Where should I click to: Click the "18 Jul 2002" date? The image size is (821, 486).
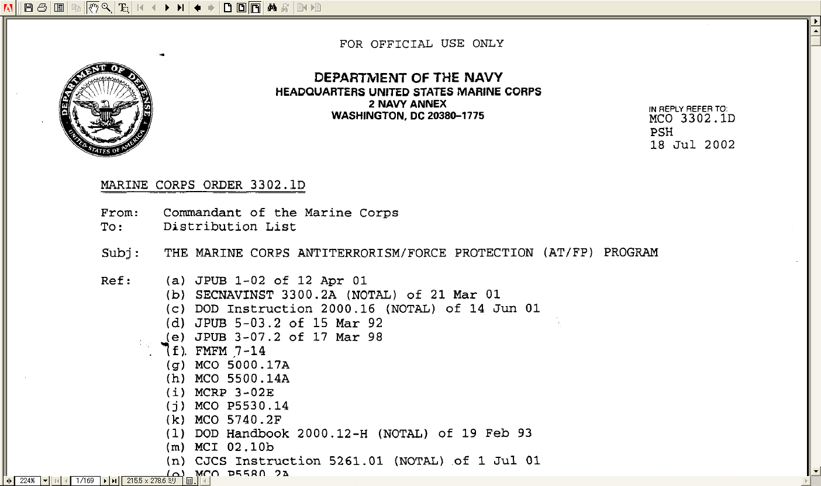click(x=692, y=145)
